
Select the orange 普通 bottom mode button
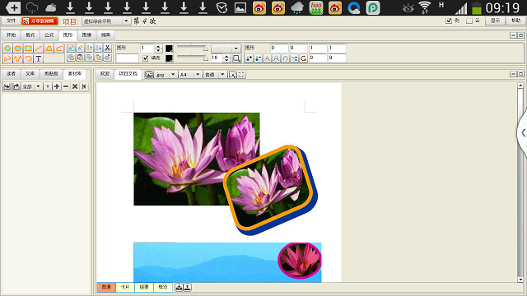click(106, 287)
